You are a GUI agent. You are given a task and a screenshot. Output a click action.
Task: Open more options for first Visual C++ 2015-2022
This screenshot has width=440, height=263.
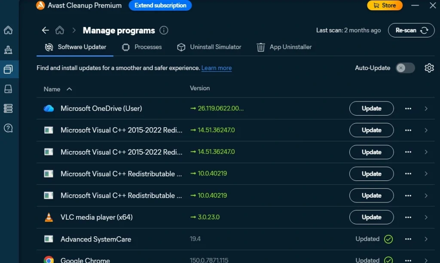point(408,130)
